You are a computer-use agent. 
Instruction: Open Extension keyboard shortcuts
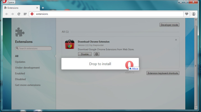(x=163, y=73)
